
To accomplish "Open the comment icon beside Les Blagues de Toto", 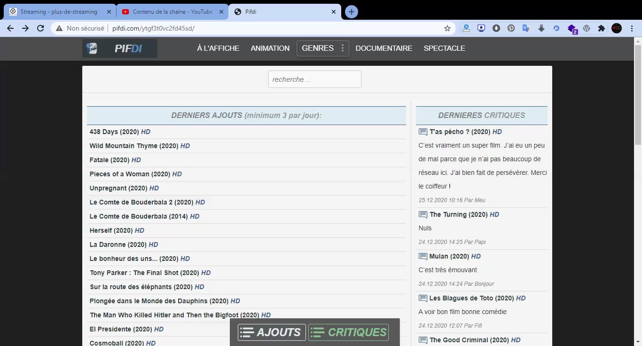I will pyautogui.click(x=423, y=299).
